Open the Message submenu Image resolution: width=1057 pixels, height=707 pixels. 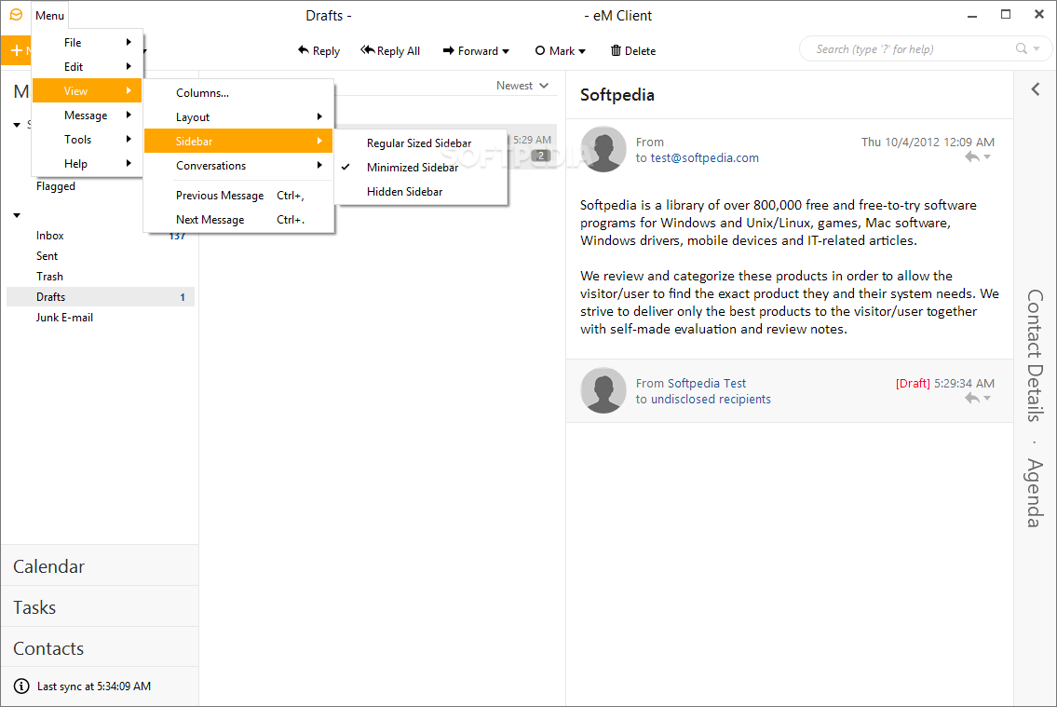tap(87, 116)
